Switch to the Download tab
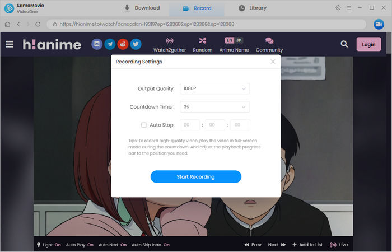The image size is (392, 252). click(x=142, y=8)
